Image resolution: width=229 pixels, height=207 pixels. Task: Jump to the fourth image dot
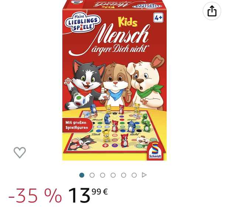click(113, 175)
